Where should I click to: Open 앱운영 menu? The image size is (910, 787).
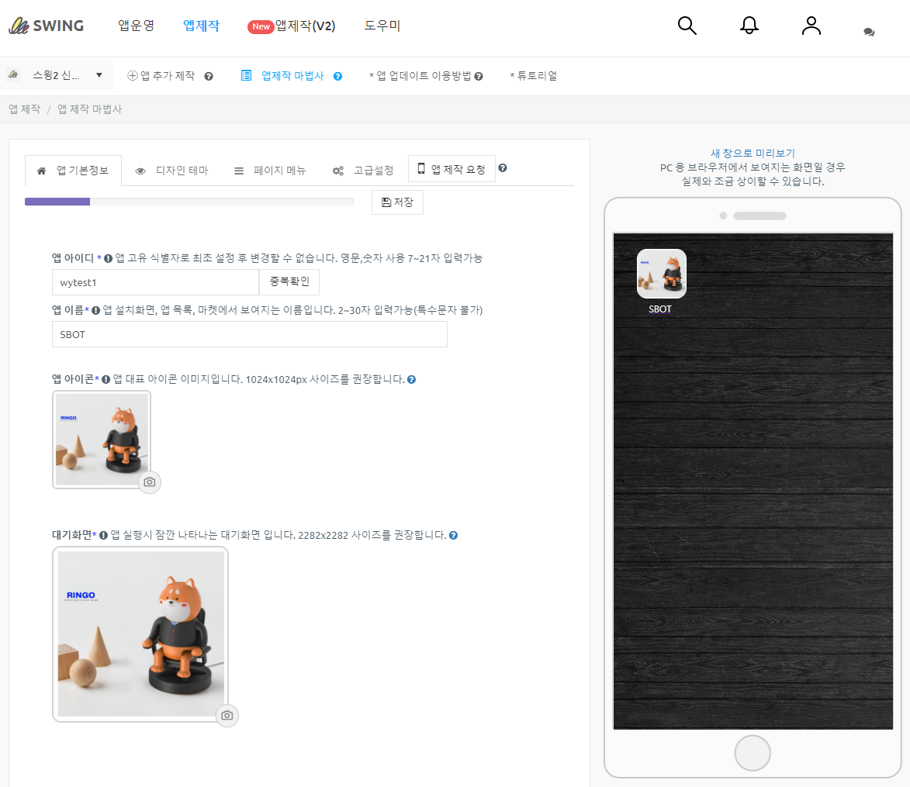click(x=136, y=26)
